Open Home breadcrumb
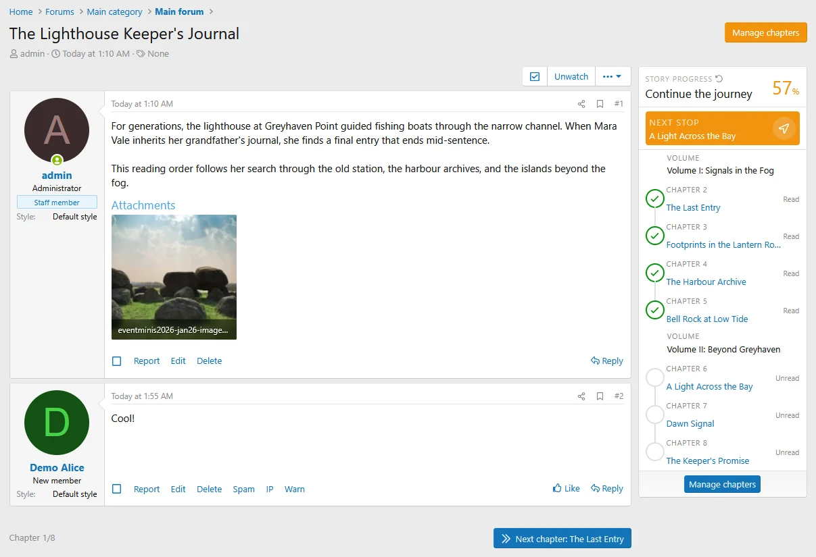816x557 pixels. click(x=21, y=11)
